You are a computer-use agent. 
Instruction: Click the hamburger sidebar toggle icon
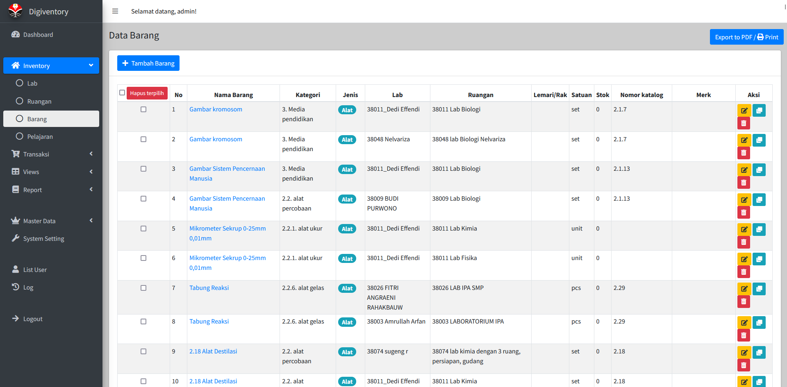115,11
